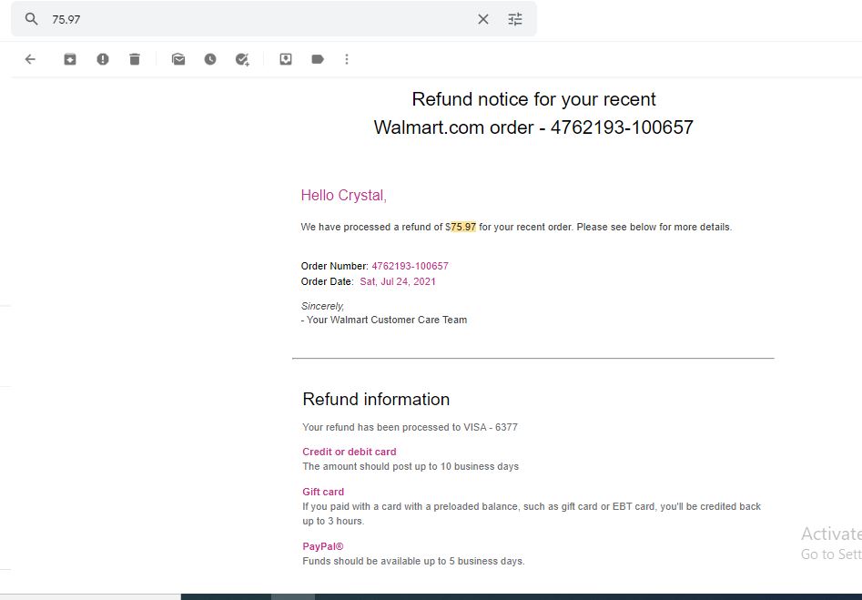This screenshot has height=600, width=862.
Task: Click the refund notice email title
Action: point(533,113)
